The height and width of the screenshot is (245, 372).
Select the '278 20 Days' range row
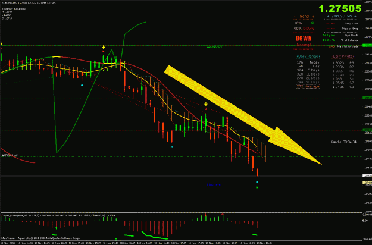tap(308, 78)
